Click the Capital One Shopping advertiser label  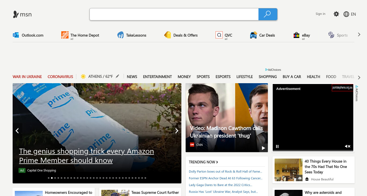pyautogui.click(x=42, y=170)
